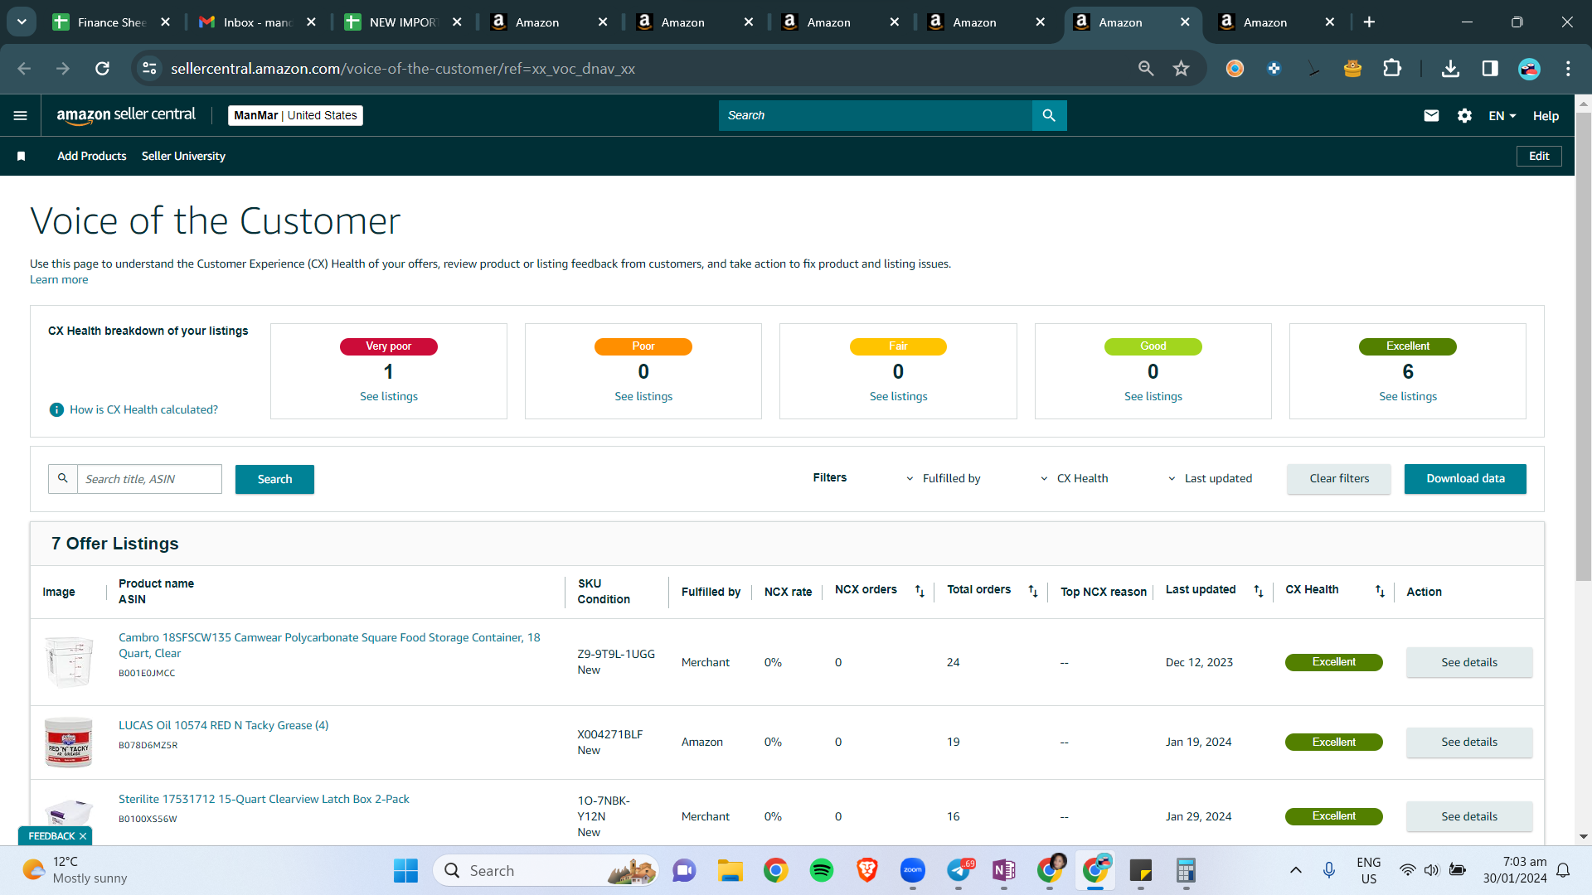The image size is (1592, 895).
Task: Open the EN language selector
Action: (1502, 116)
